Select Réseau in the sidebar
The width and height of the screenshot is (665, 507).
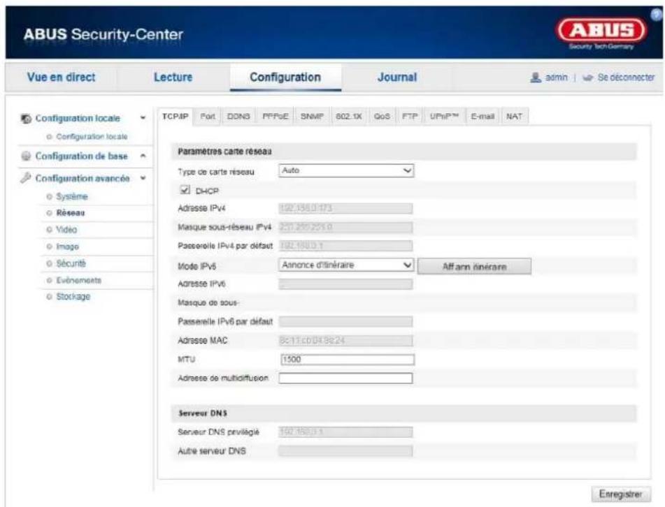(x=71, y=213)
